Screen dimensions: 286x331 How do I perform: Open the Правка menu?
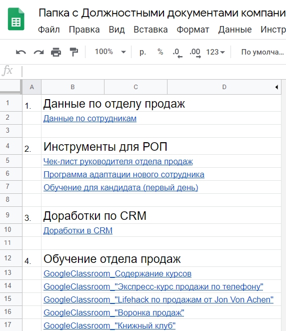tap(84, 30)
